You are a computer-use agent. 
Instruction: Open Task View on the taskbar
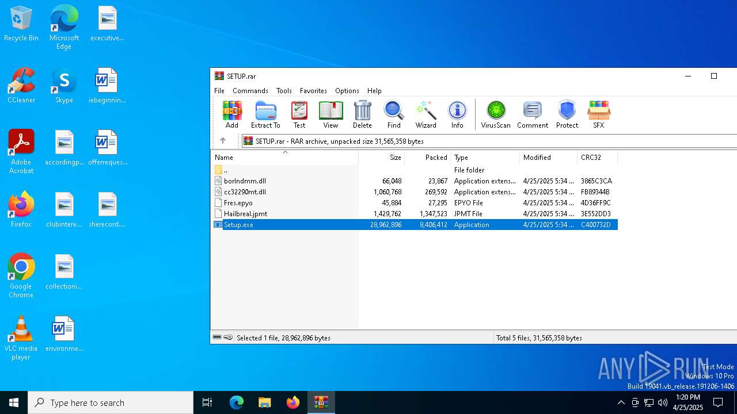click(207, 402)
